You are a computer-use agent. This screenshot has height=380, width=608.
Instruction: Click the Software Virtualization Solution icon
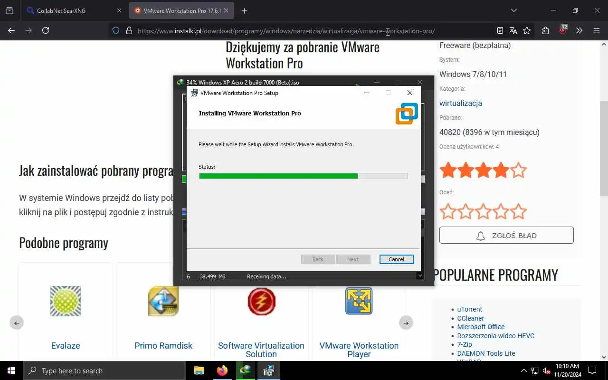coord(261,301)
